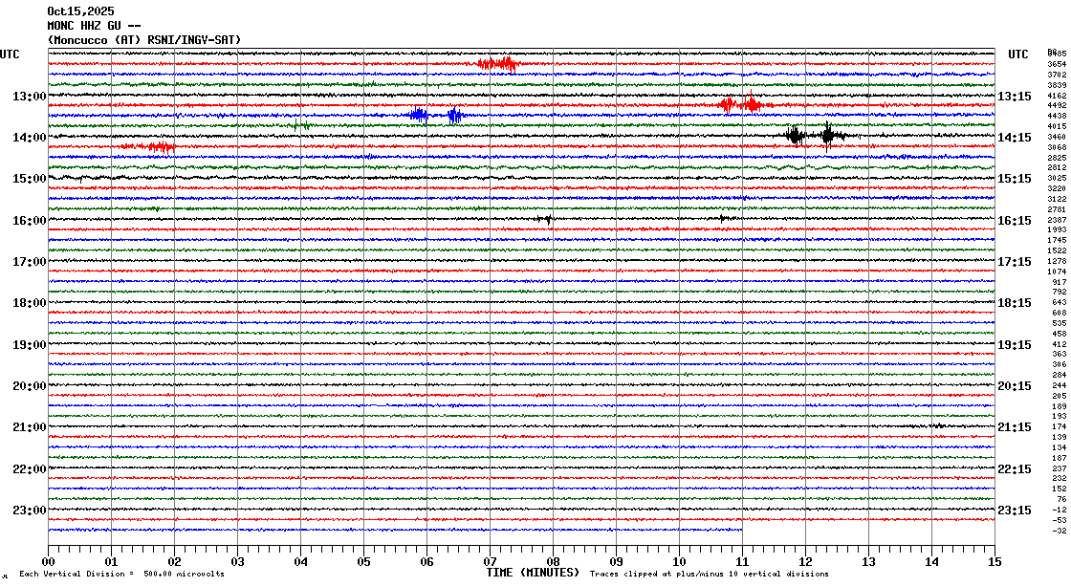The width and height of the screenshot is (1071, 587).
Task: Select the 23:00 hour label
Action: click(x=30, y=511)
